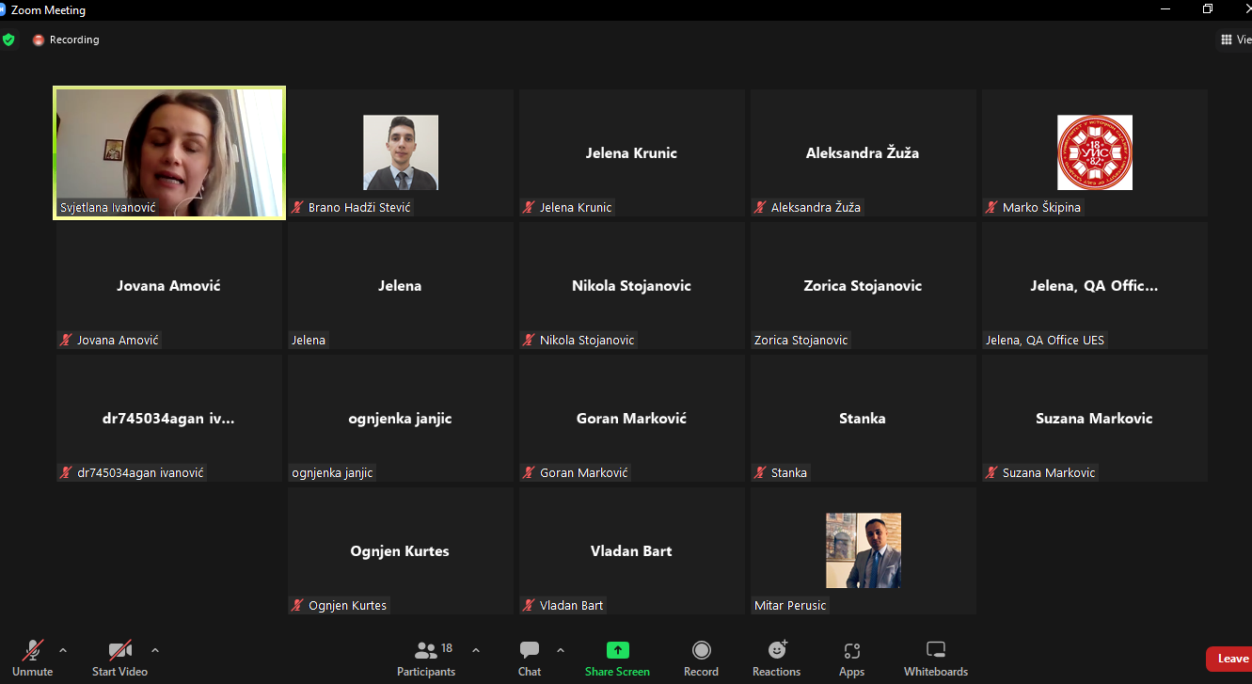
Task: Select the Vladan Bart tile name
Action: [x=631, y=550]
